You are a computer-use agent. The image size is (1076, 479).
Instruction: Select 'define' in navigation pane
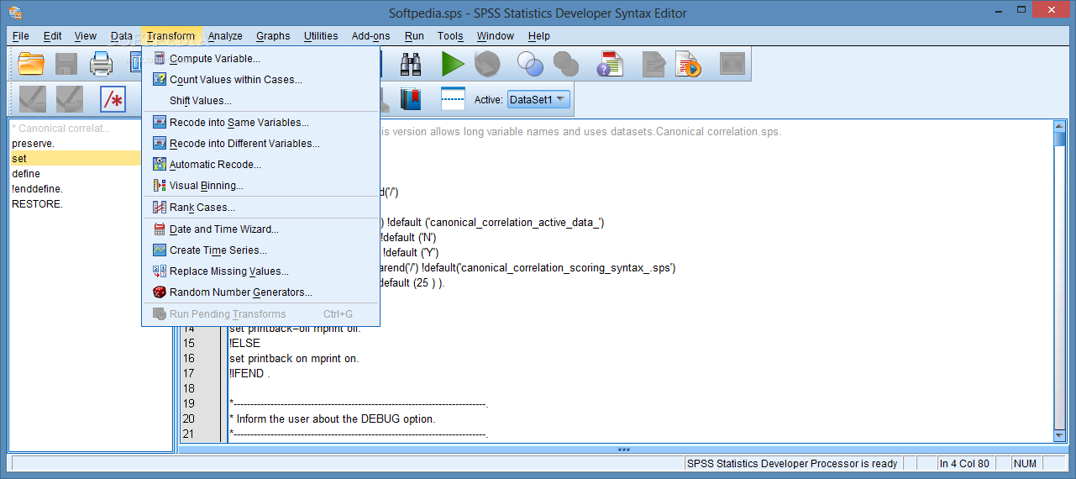click(x=26, y=174)
